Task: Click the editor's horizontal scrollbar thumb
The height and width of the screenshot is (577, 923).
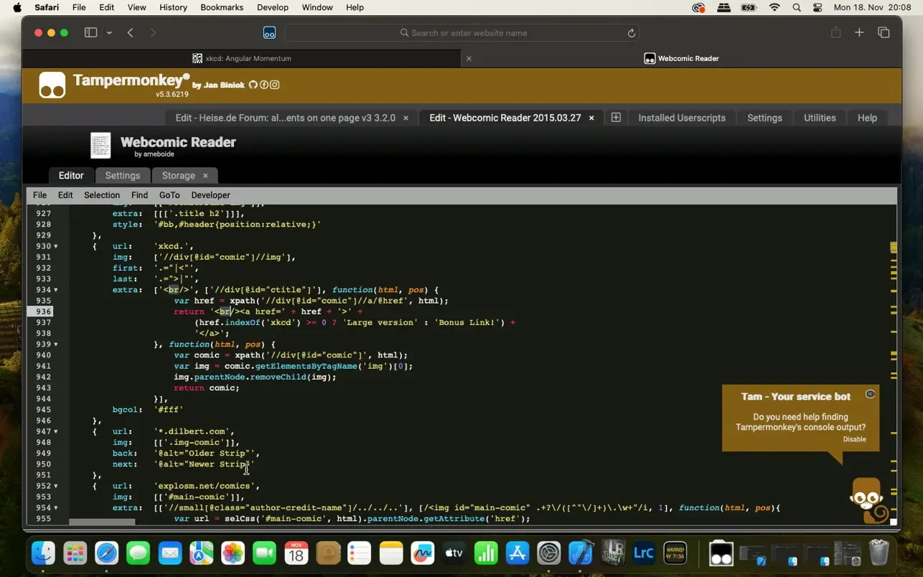Action: (101, 522)
